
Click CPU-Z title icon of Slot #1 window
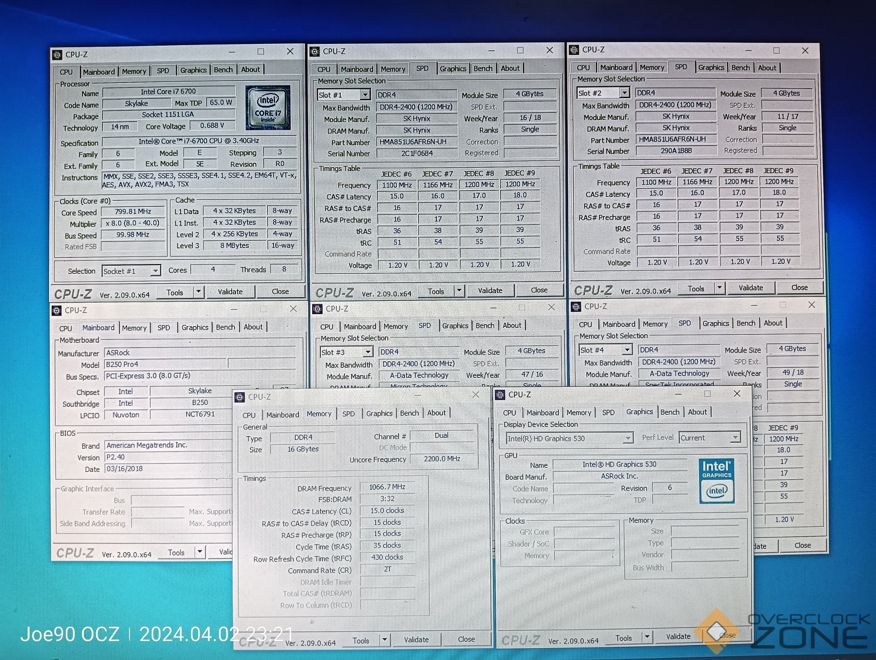click(315, 51)
